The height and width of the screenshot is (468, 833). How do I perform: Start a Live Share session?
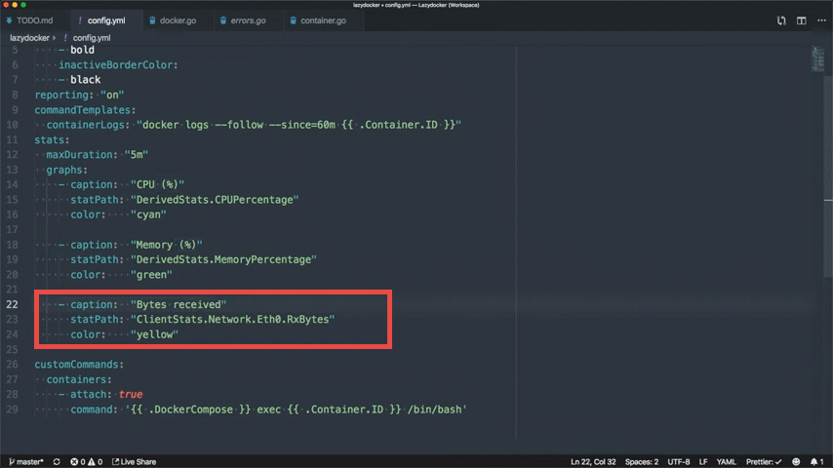coord(134,461)
